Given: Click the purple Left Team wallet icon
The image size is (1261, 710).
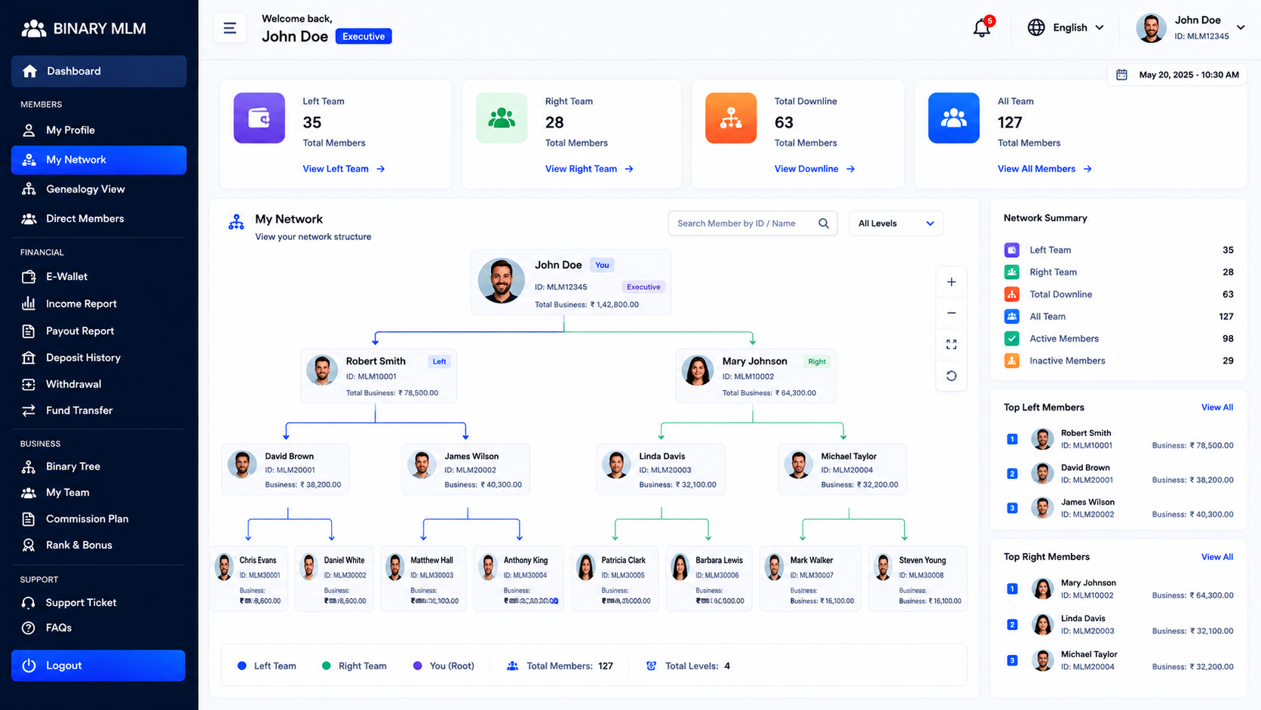Looking at the screenshot, I should pos(259,118).
